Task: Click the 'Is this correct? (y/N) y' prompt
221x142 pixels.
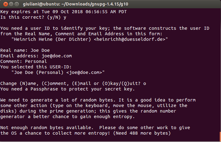Action: pos(33,17)
